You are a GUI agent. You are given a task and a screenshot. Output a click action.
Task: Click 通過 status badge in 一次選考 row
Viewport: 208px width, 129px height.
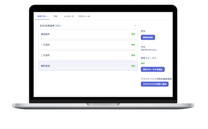coord(133,45)
